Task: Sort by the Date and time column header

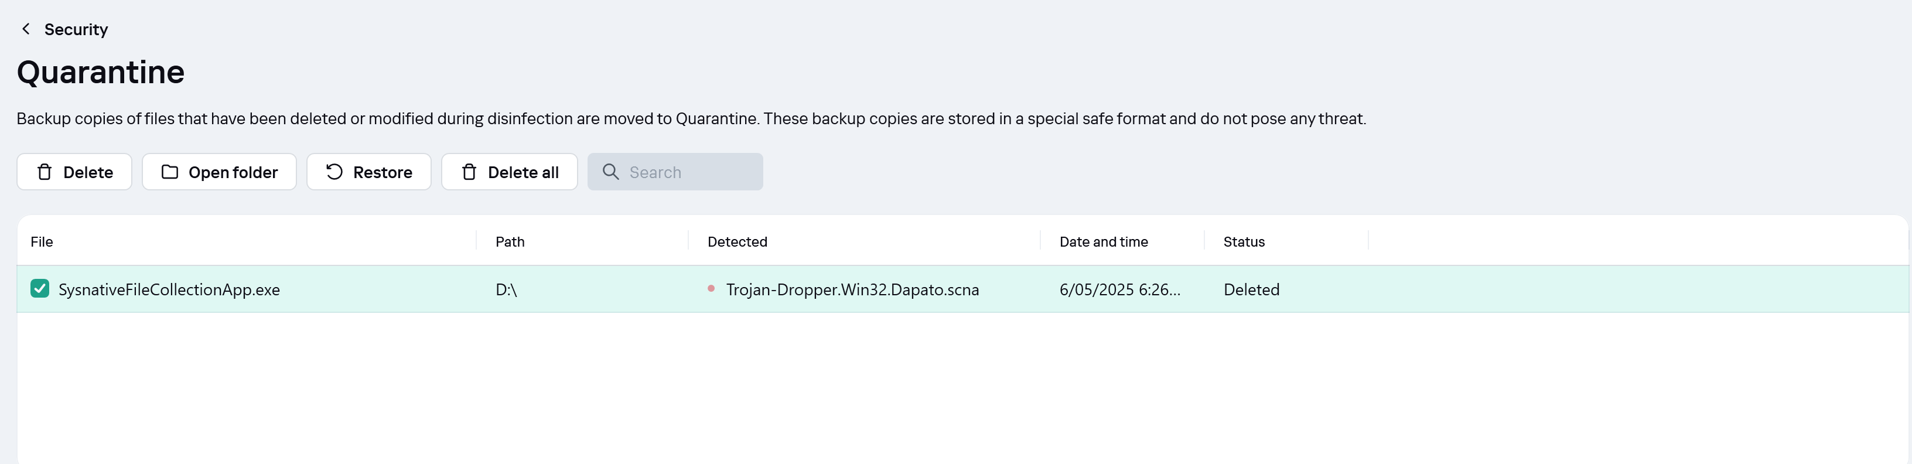Action: [x=1103, y=242]
